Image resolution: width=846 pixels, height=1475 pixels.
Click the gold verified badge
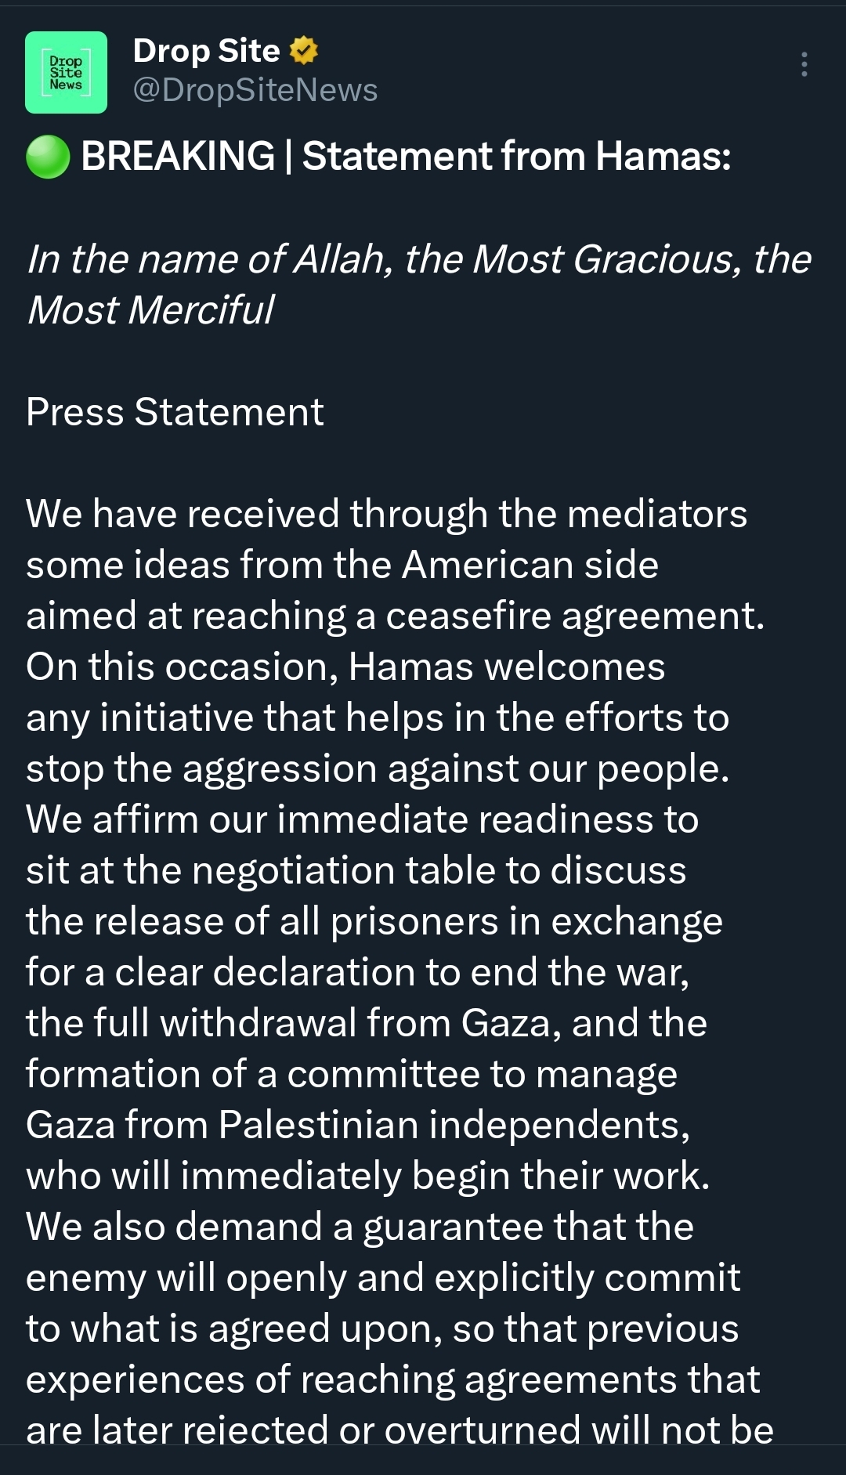tap(304, 51)
